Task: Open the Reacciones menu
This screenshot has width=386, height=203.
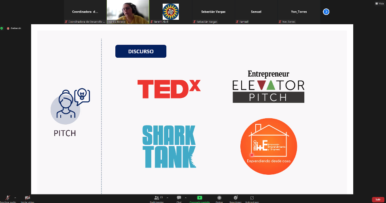Action: 235,198
